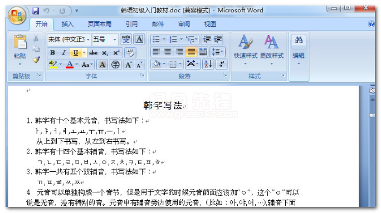Open 快速样式 gallery
Image resolution: width=381 pixels, height=213 pixels.
tap(246, 49)
